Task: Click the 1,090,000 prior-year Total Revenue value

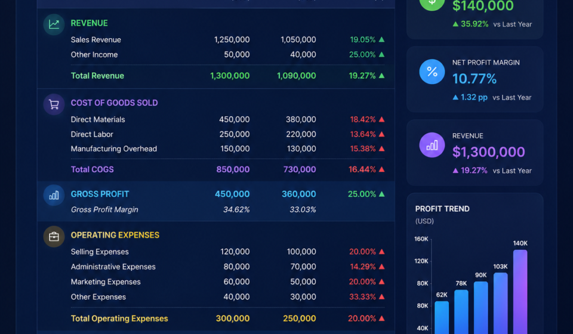Action: pyautogui.click(x=297, y=76)
